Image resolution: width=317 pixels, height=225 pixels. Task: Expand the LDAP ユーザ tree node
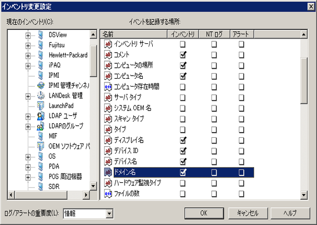28,116
